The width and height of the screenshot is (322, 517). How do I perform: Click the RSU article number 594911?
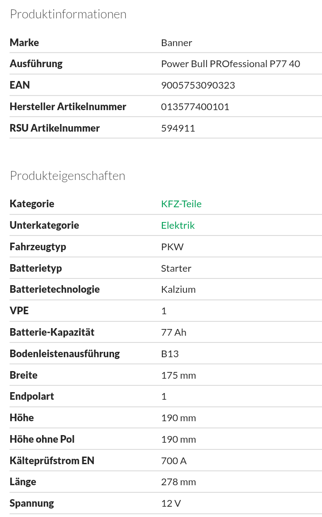(178, 128)
